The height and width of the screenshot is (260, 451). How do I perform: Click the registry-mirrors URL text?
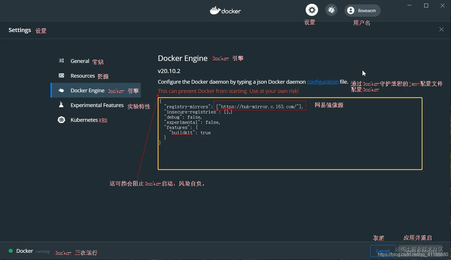pos(259,107)
